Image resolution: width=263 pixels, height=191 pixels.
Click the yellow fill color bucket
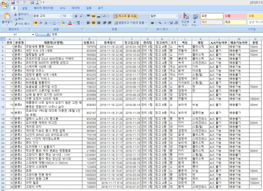tap(63, 23)
